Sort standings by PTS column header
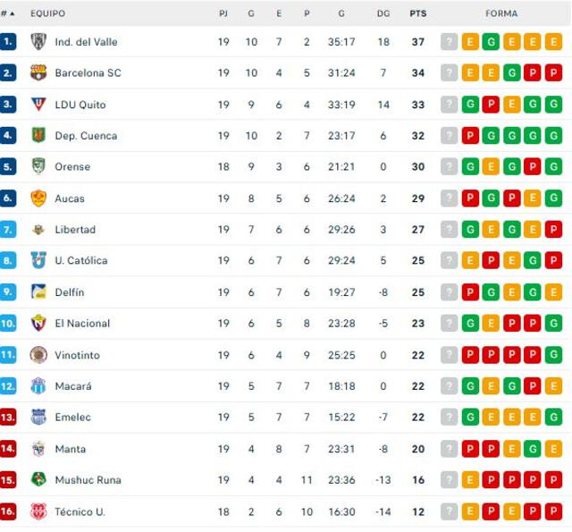The image size is (572, 532). (417, 13)
